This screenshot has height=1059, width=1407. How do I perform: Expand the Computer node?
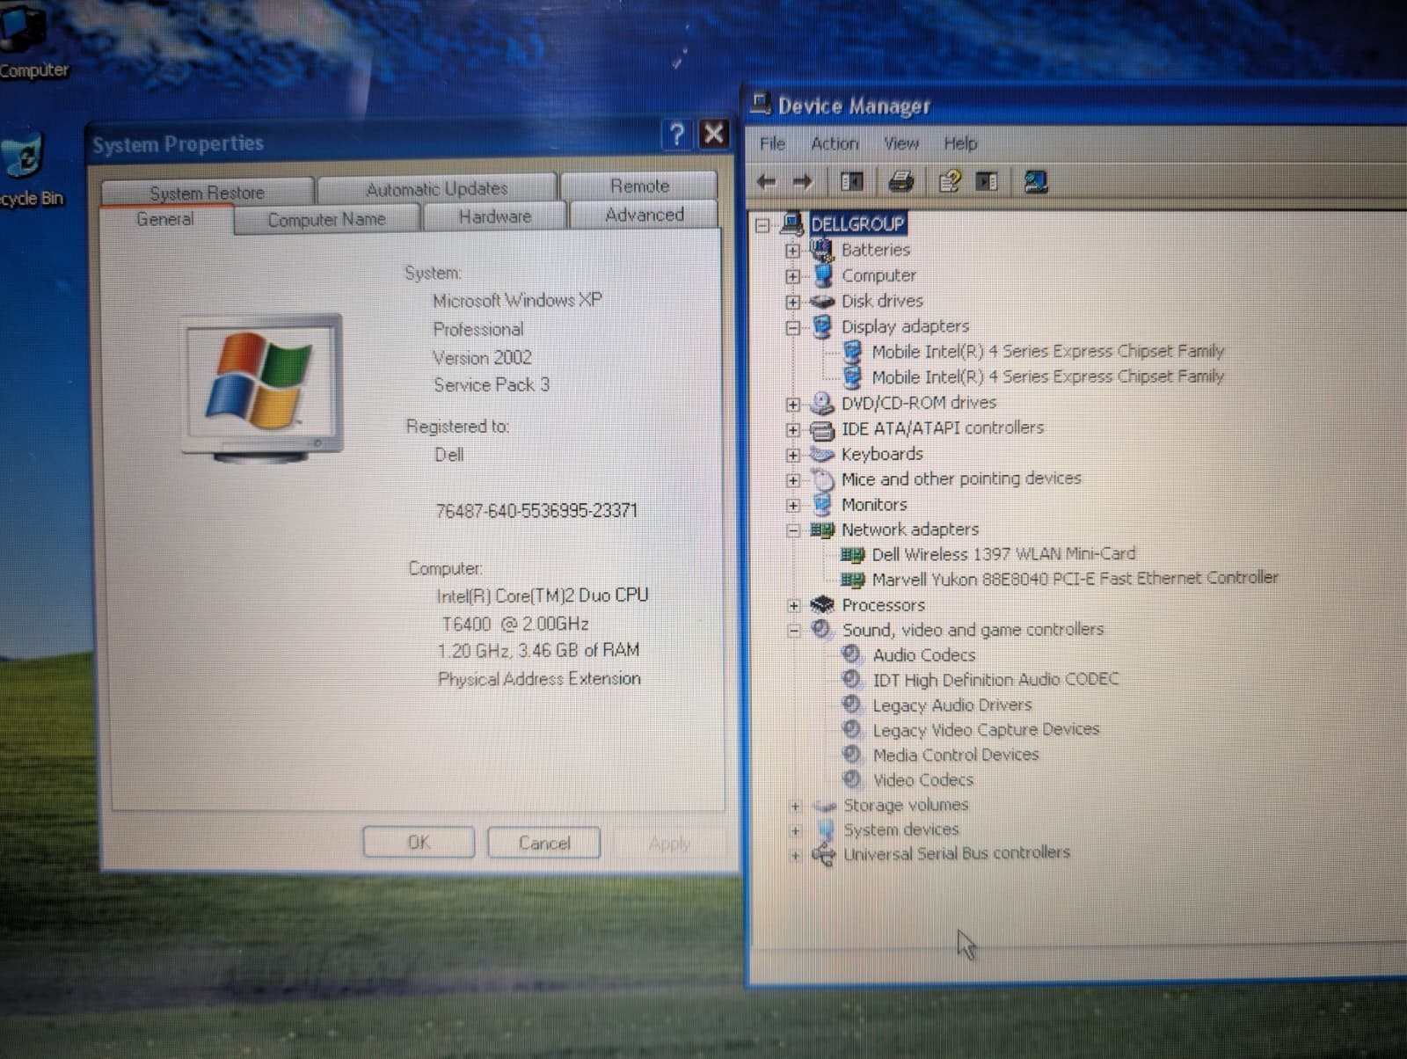tap(792, 276)
